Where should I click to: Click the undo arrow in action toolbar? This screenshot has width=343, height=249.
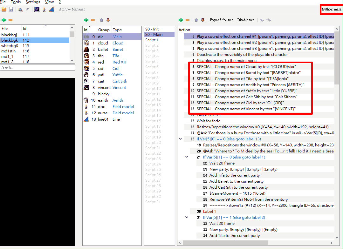pos(262,20)
